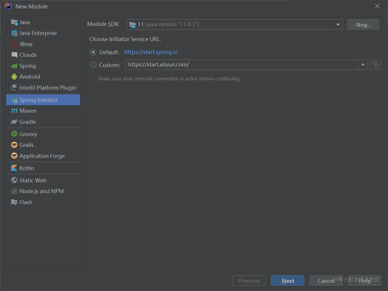Image resolution: width=388 pixels, height=291 pixels.
Task: Select Kotlin label in module list
Action: [27, 168]
